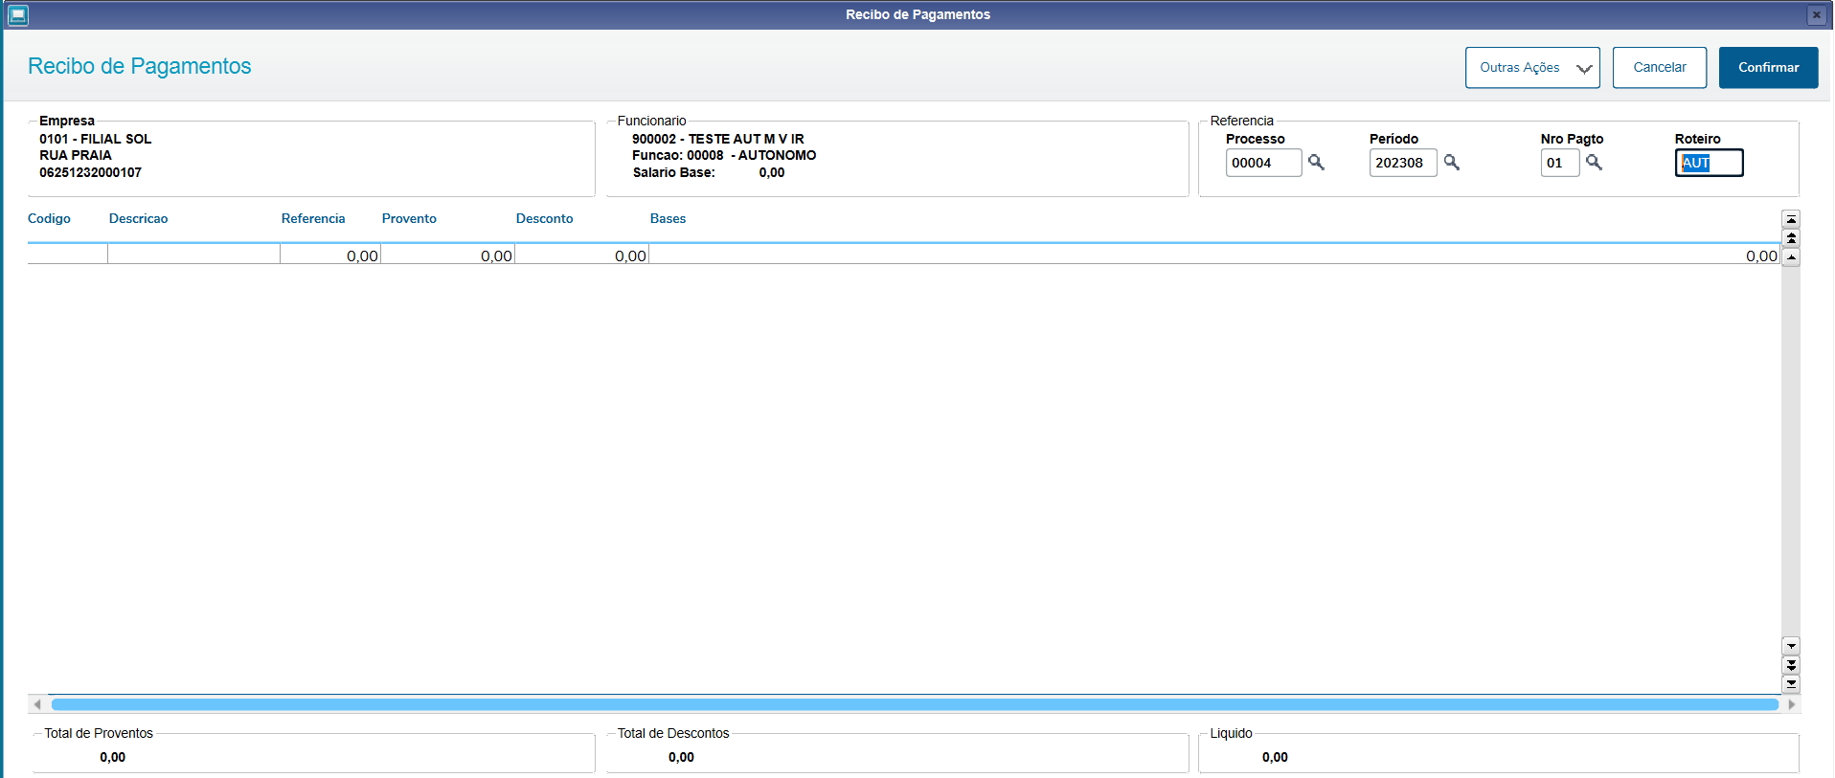Image resolution: width=1835 pixels, height=778 pixels.
Task: Click the Referencia column header
Action: (x=313, y=219)
